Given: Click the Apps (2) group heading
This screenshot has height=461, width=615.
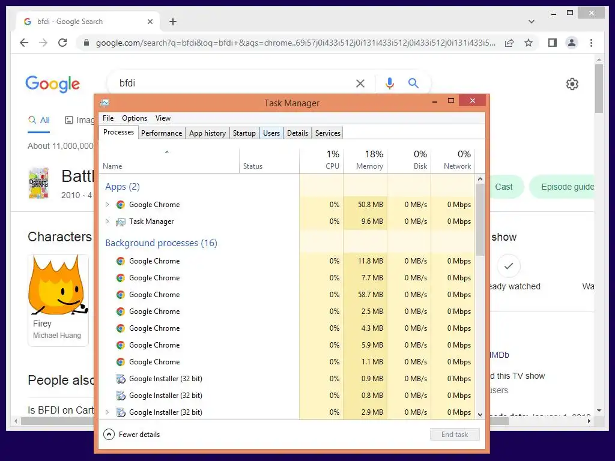Looking at the screenshot, I should [123, 187].
